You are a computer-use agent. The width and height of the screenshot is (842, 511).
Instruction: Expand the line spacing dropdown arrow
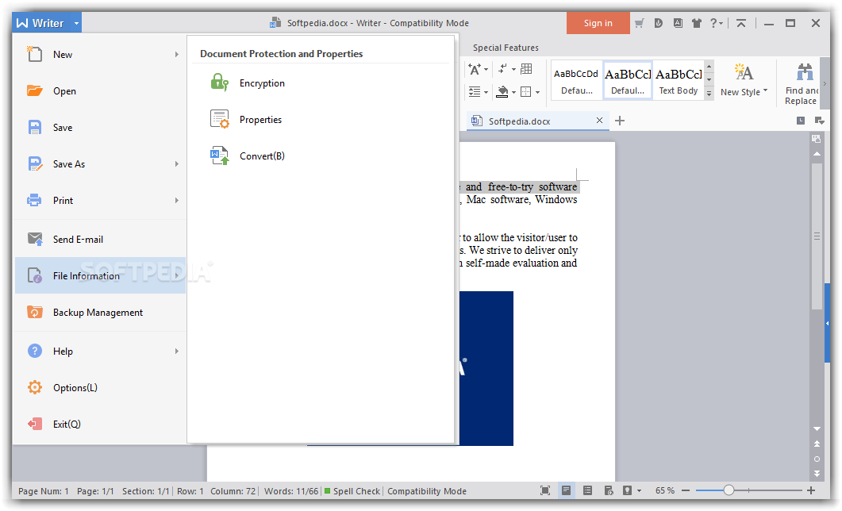click(486, 92)
